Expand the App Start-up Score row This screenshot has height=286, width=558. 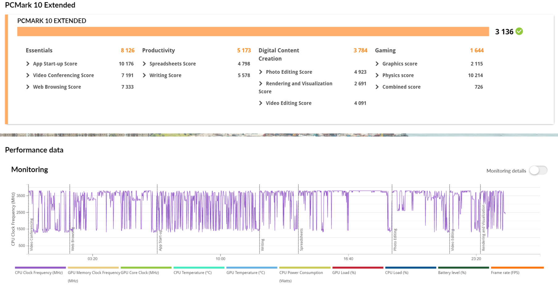pyautogui.click(x=28, y=64)
